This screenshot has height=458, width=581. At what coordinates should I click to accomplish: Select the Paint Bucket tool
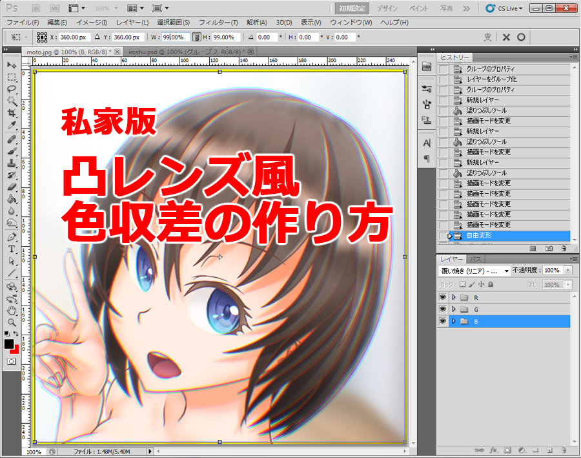click(12, 199)
